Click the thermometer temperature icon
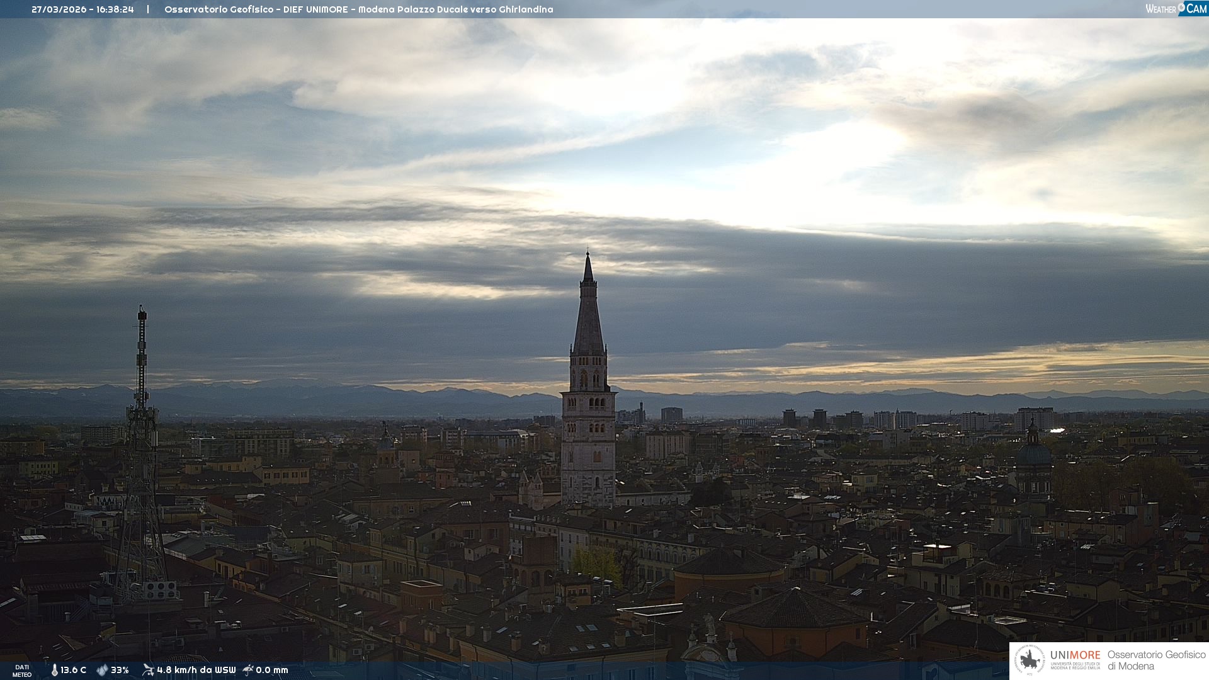The height and width of the screenshot is (680, 1209). click(x=54, y=670)
